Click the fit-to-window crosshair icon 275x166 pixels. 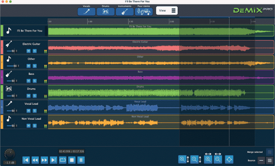click(x=229, y=159)
